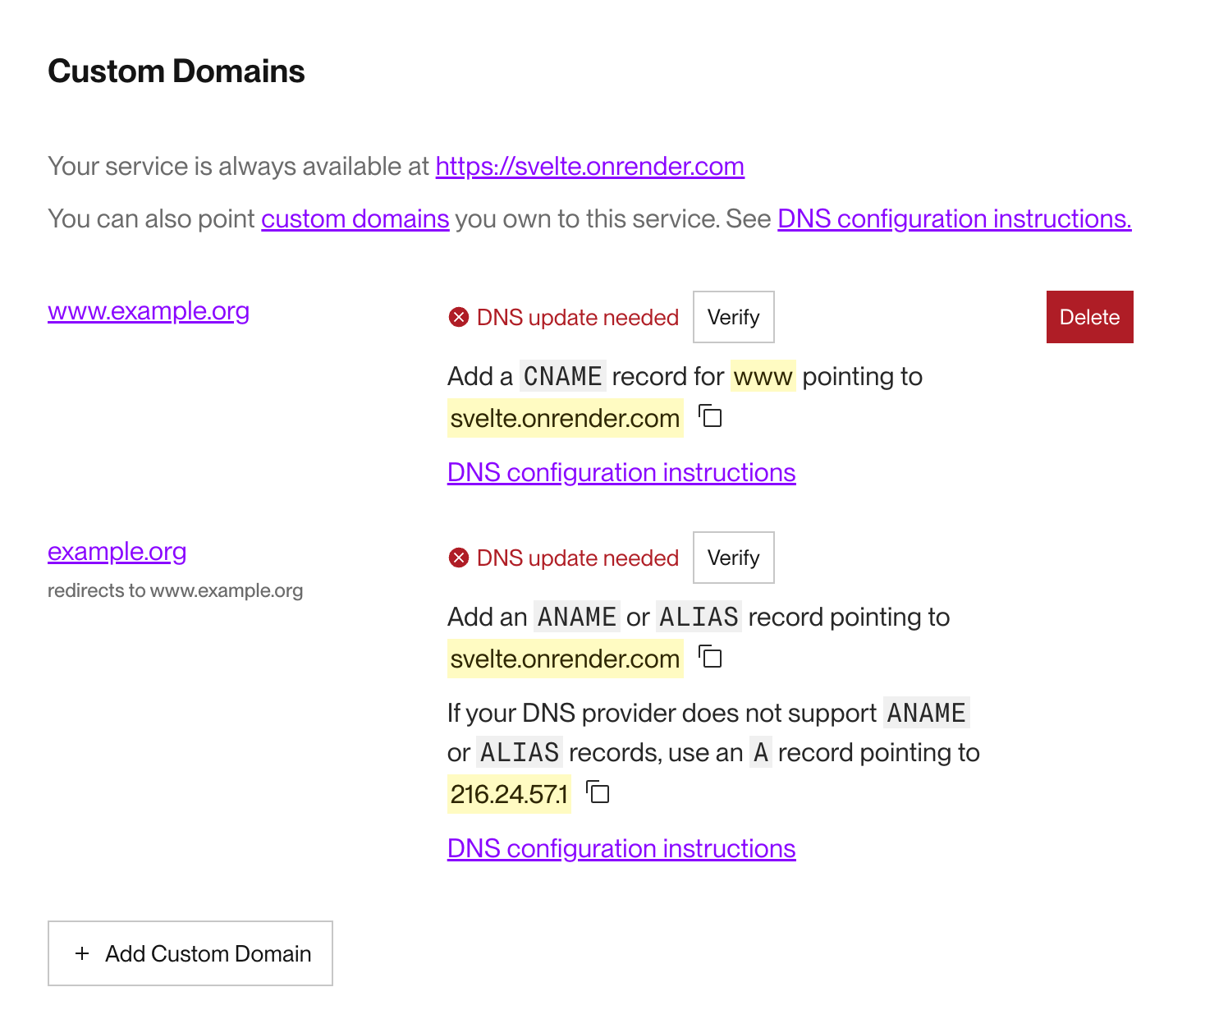Screen dimensions: 1228x1033
Task: Open DNS configuration instructions under the CNAME section
Action: (621, 472)
